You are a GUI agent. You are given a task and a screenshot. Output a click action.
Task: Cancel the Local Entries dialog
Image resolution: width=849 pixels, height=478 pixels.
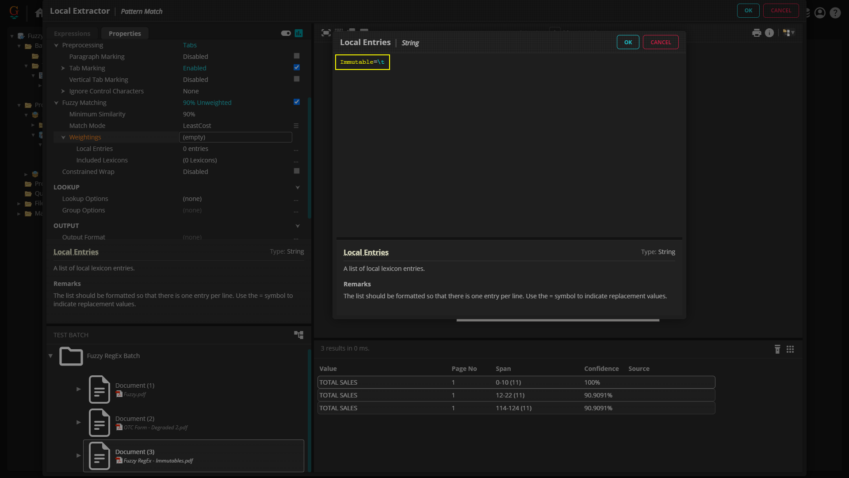(661, 42)
